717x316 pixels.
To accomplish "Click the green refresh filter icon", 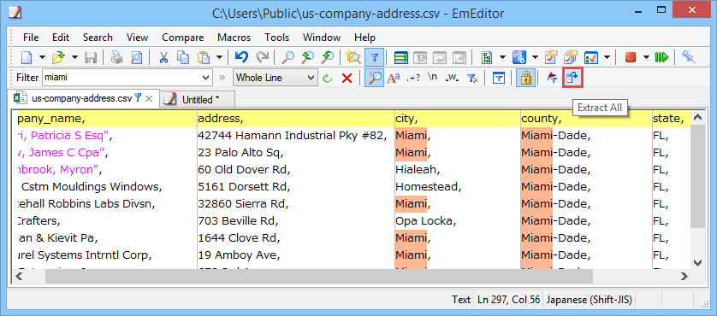I will (x=327, y=78).
